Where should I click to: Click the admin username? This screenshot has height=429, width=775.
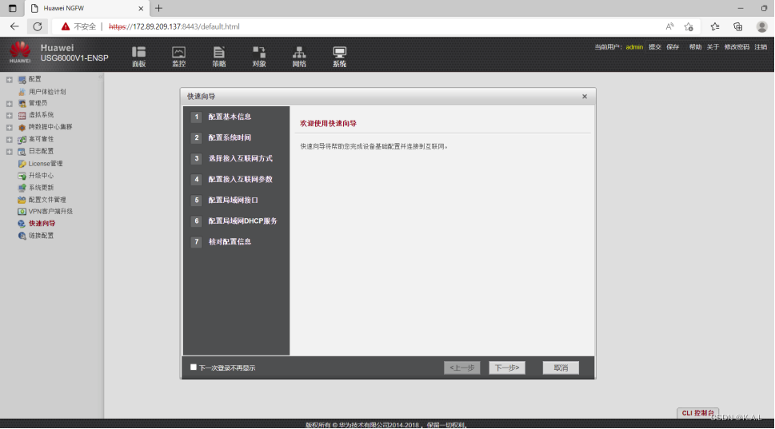(634, 47)
